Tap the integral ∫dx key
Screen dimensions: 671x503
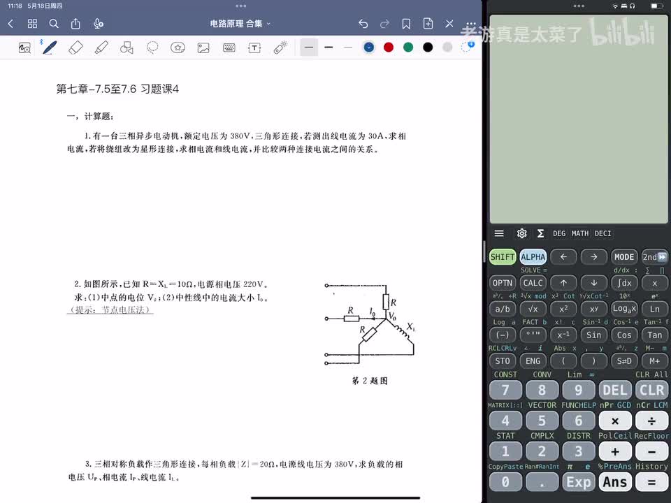click(624, 283)
